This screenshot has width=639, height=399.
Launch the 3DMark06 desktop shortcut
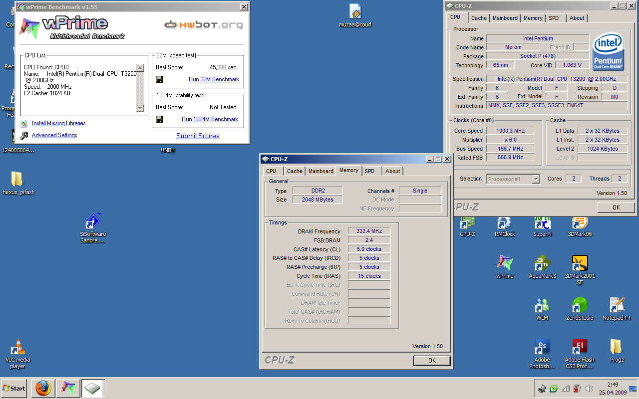pyautogui.click(x=580, y=226)
